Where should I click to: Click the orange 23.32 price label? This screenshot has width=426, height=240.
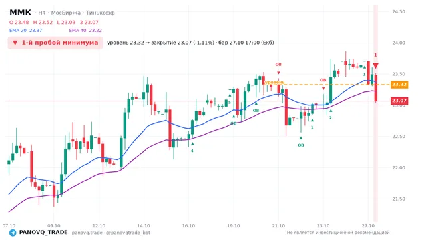pos(399,85)
